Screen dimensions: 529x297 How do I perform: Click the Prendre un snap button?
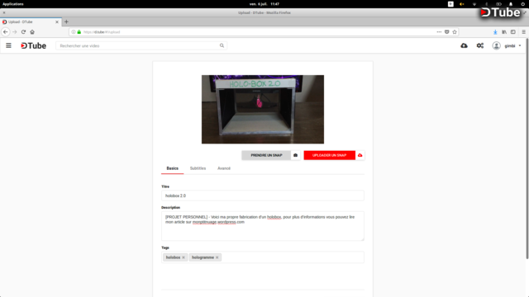pyautogui.click(x=266, y=155)
